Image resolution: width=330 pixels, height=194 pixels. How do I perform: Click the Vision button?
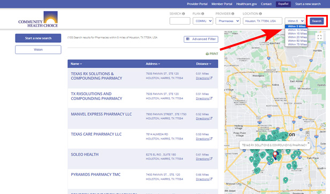tap(38, 50)
